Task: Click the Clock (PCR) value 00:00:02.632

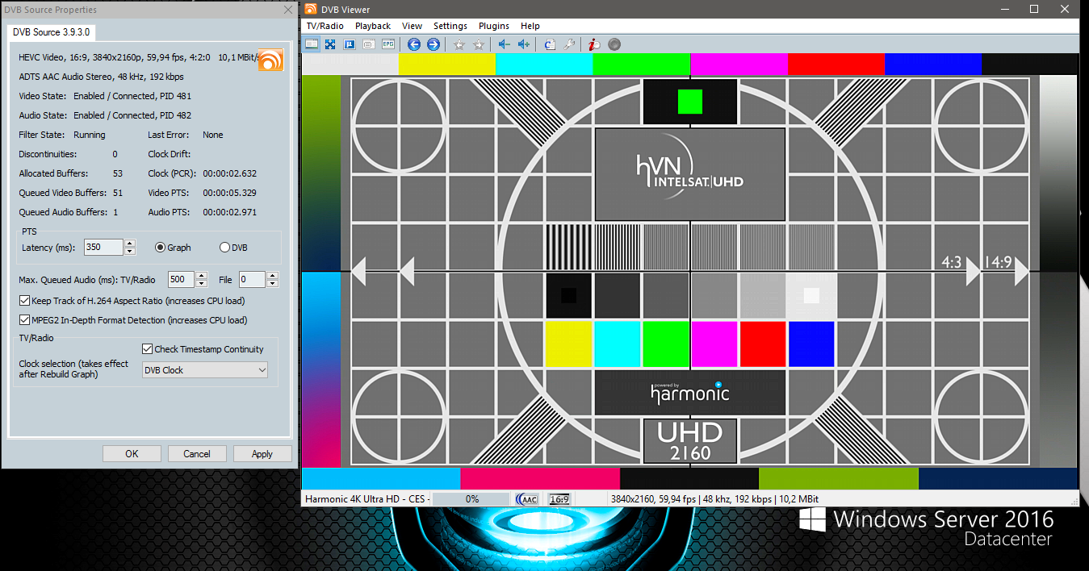Action: [229, 173]
